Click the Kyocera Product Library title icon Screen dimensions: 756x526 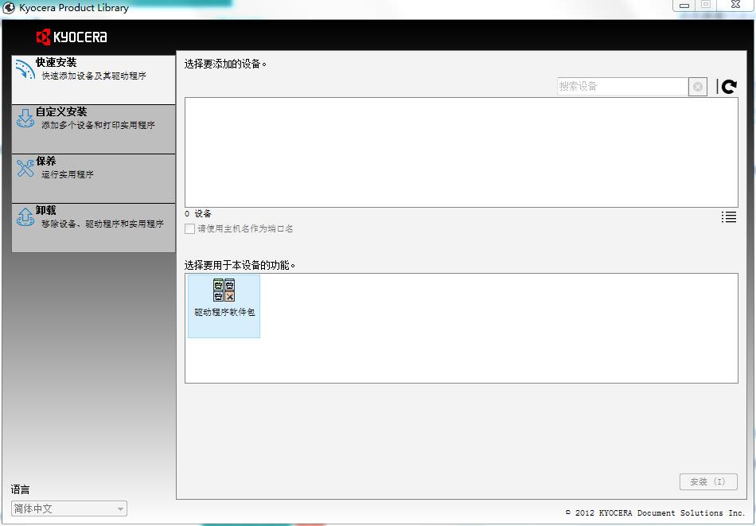(x=9, y=8)
